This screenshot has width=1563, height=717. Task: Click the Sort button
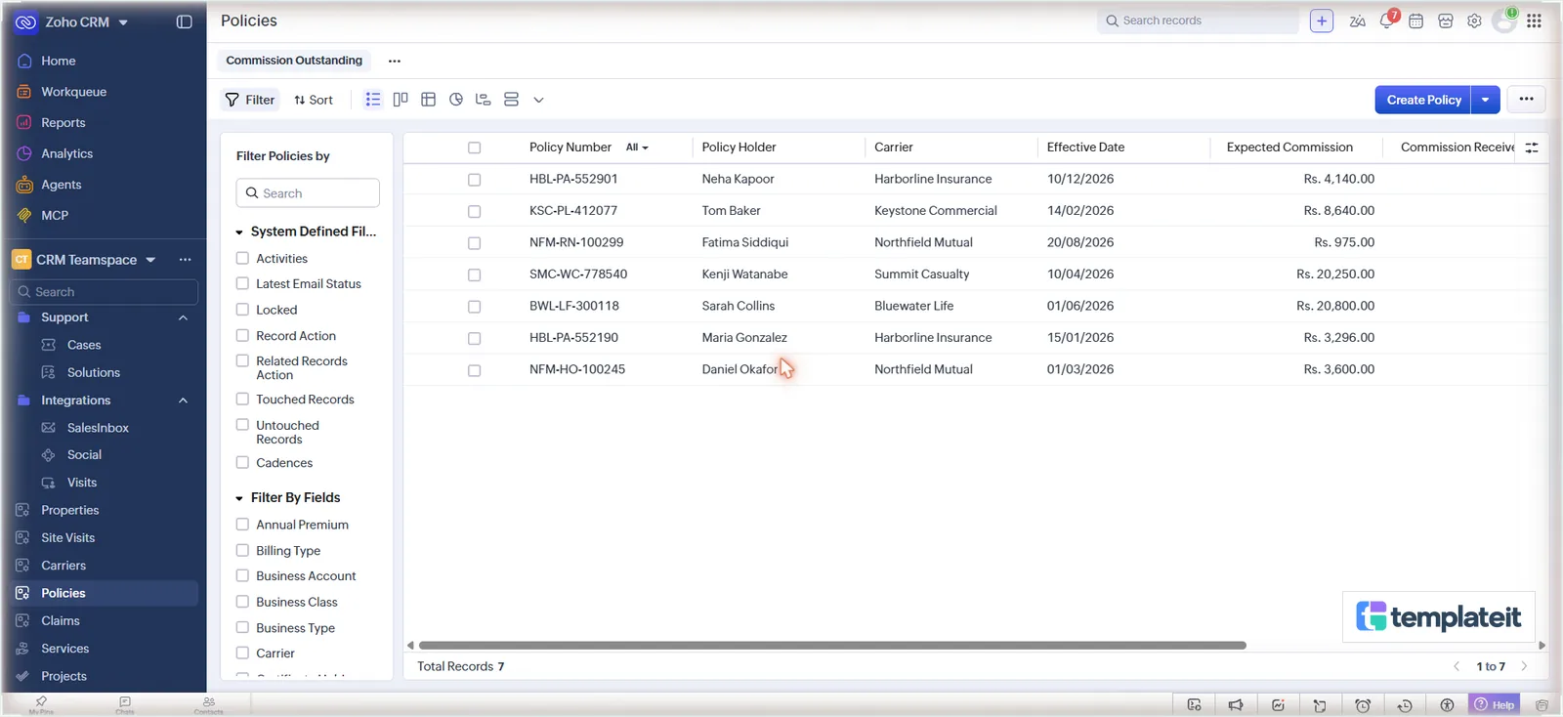coord(314,100)
